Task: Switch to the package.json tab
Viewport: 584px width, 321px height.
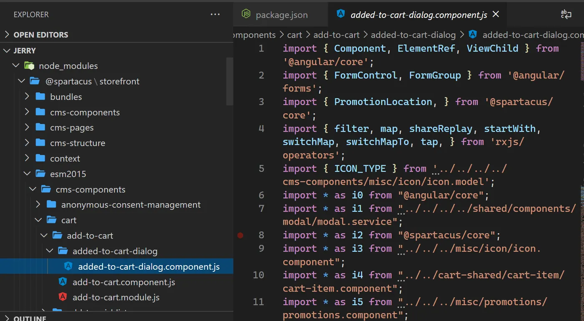Action: click(x=281, y=15)
